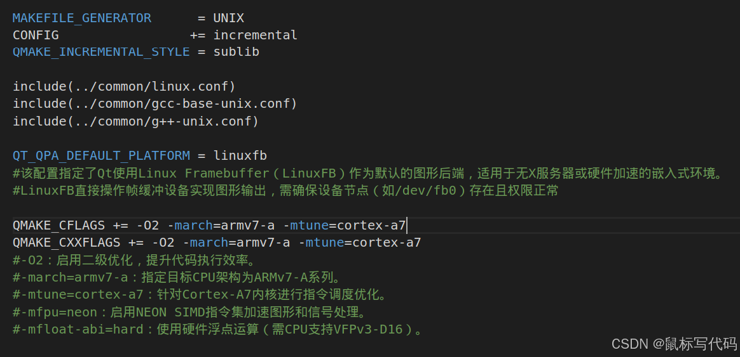Click the comment starting with #LinuxFB直接操作

click(285, 190)
